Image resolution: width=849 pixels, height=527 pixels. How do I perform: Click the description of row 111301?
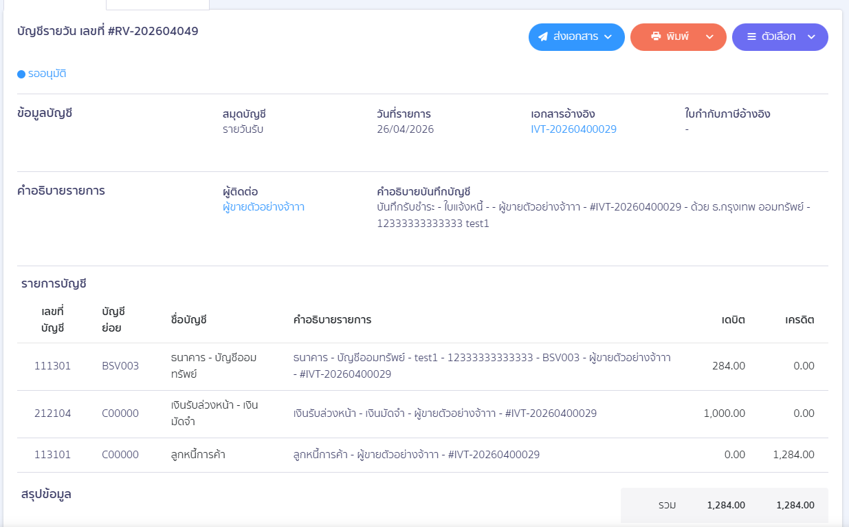coord(482,366)
